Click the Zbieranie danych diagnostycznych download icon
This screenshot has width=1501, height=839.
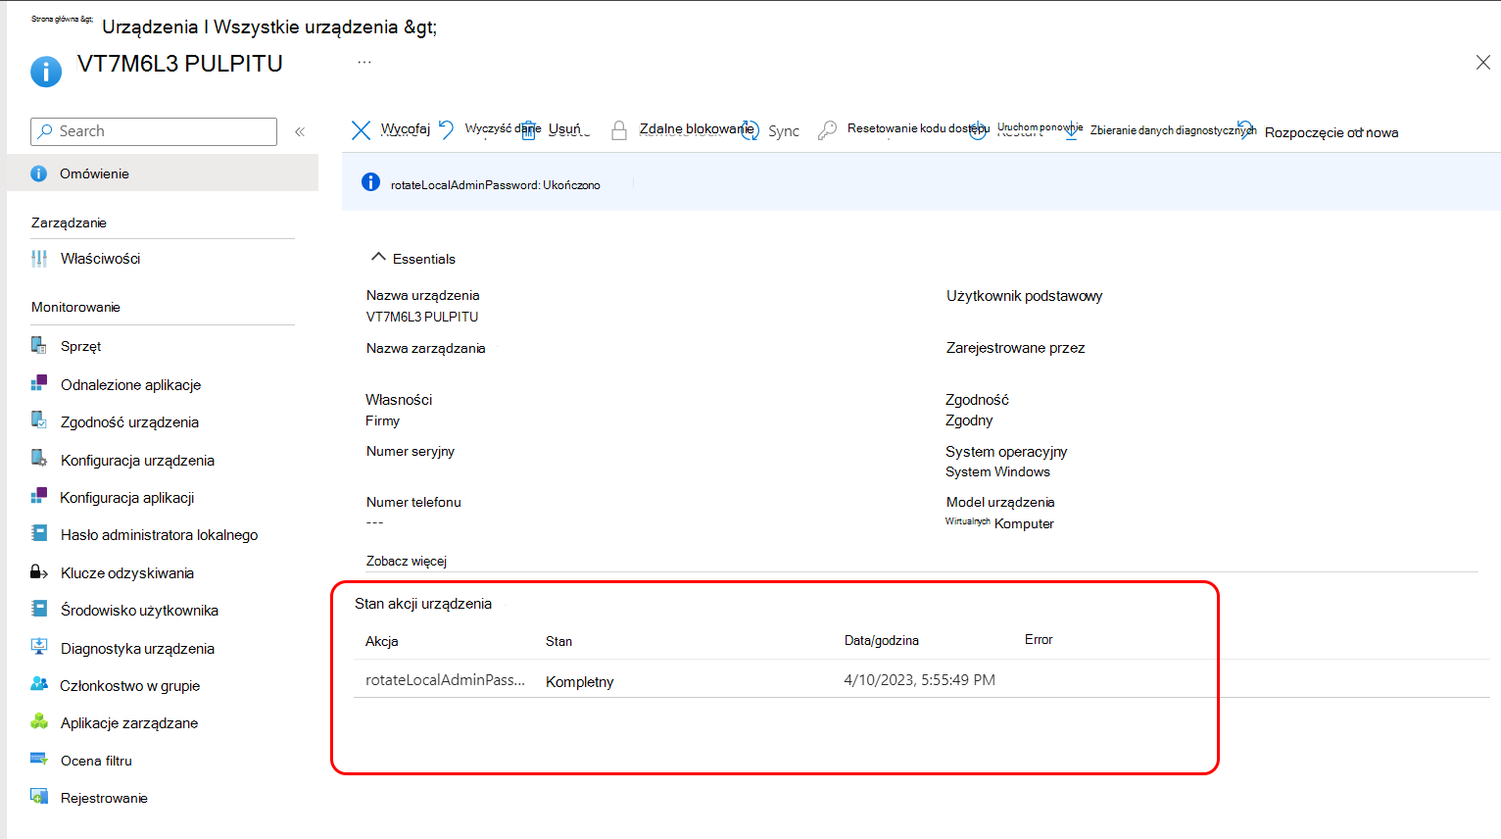pos(1072,129)
